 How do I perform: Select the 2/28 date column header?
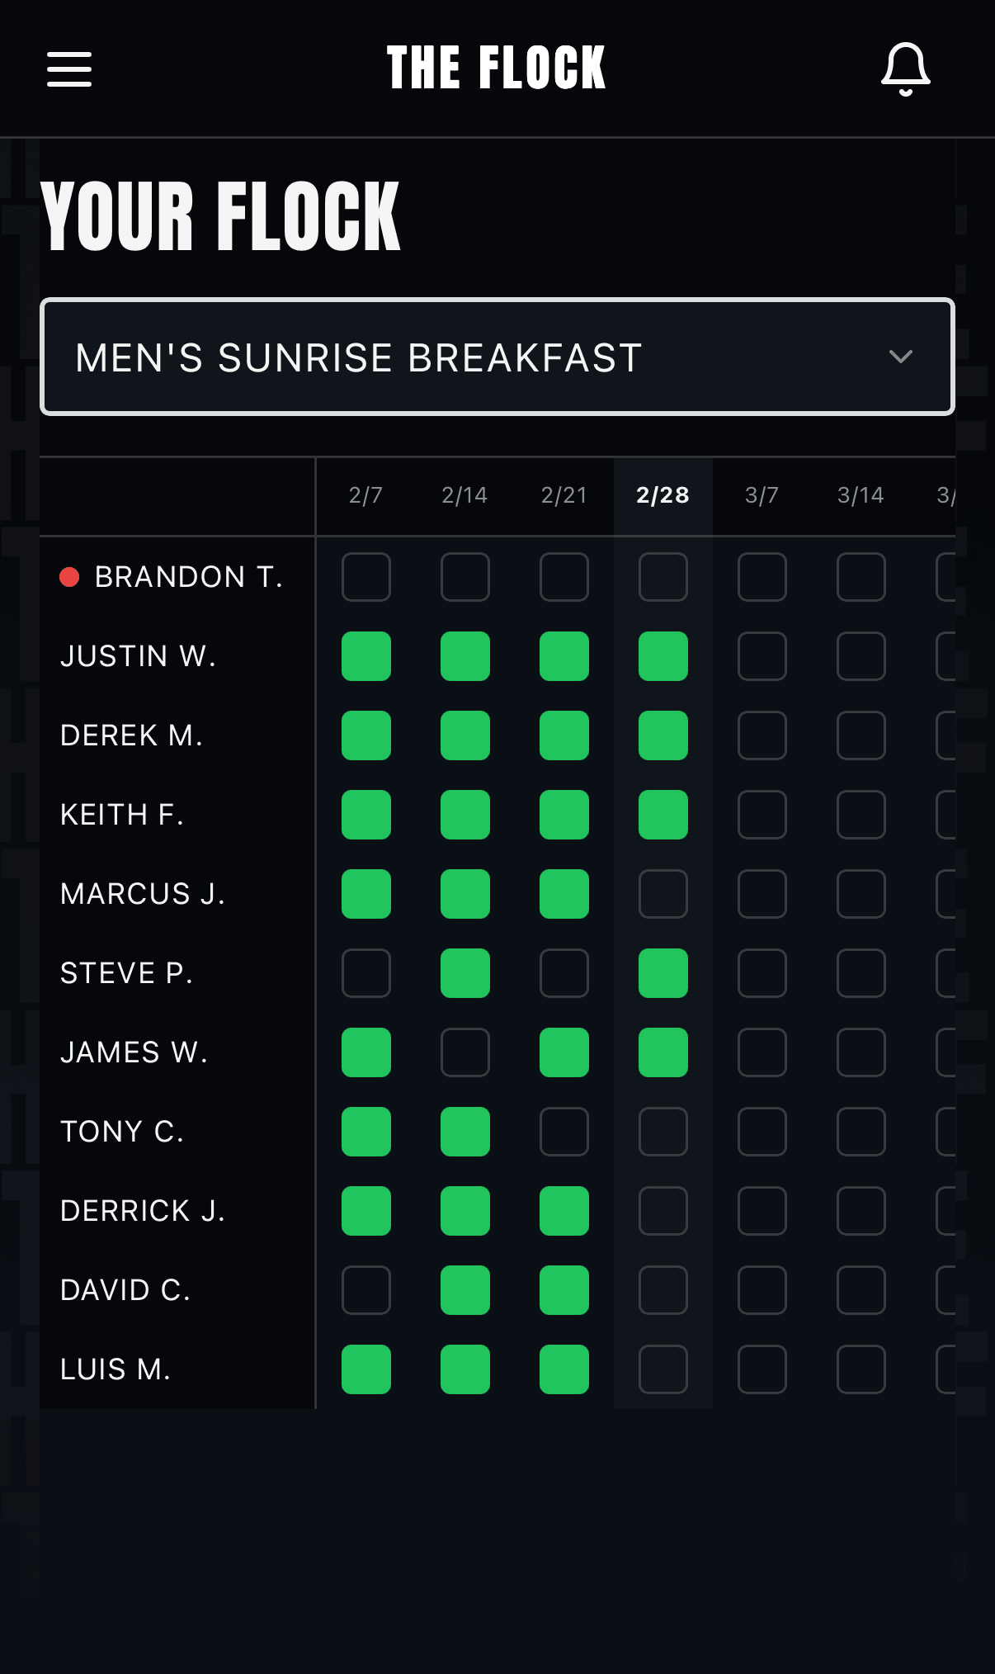coord(663,495)
